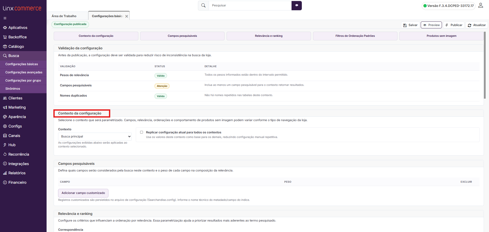The image size is (489, 232).
Task: Click the Nomes duplicados row label
Action: tap(73, 96)
